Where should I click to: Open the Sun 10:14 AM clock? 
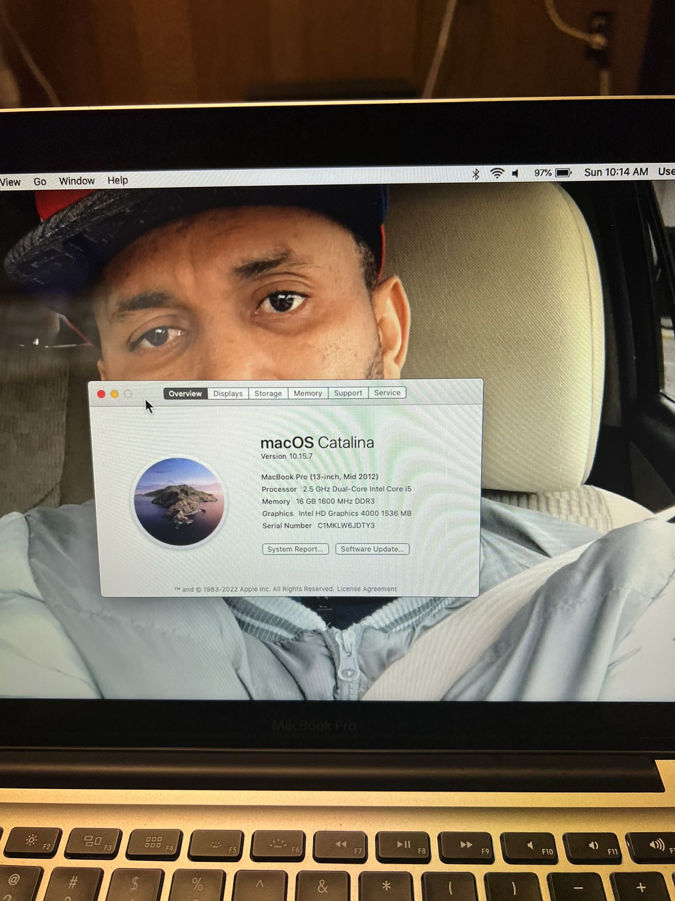click(x=616, y=172)
